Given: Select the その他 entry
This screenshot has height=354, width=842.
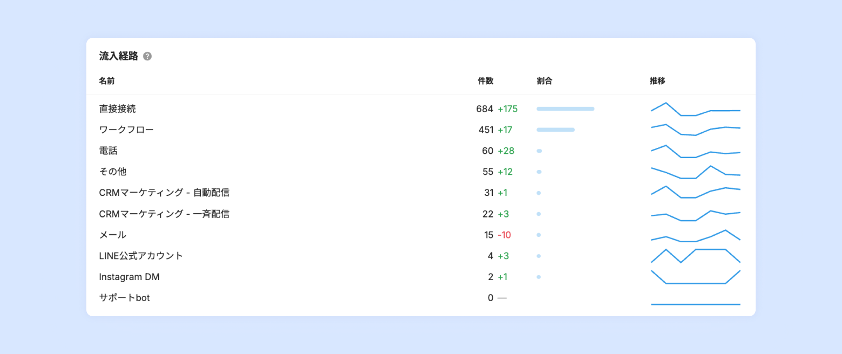Looking at the screenshot, I should (x=113, y=172).
